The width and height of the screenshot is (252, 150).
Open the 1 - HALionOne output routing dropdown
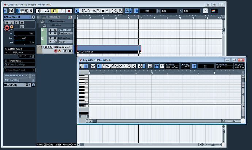[19, 52]
